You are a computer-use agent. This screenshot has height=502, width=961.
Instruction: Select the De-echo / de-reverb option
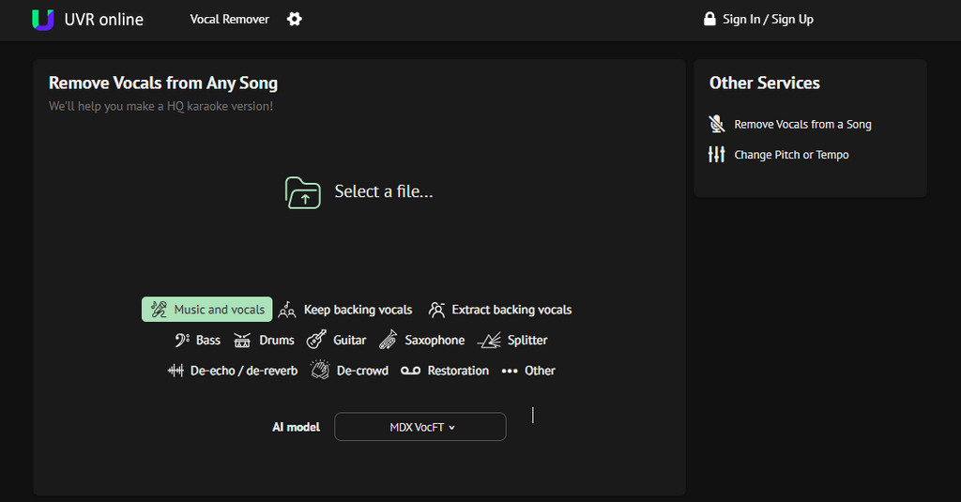point(233,371)
